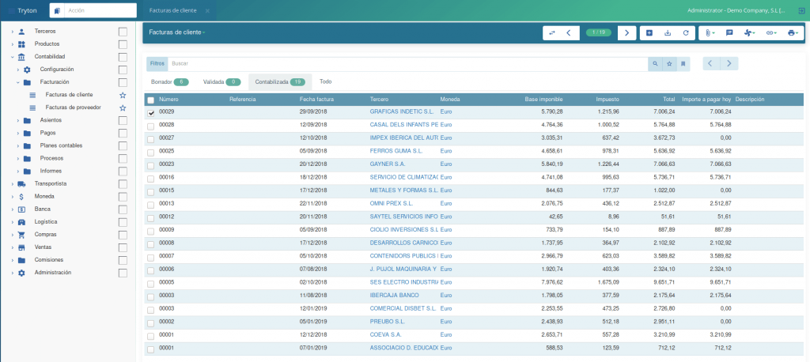Click the save record icon
The height and width of the screenshot is (362, 810).
pos(668,32)
